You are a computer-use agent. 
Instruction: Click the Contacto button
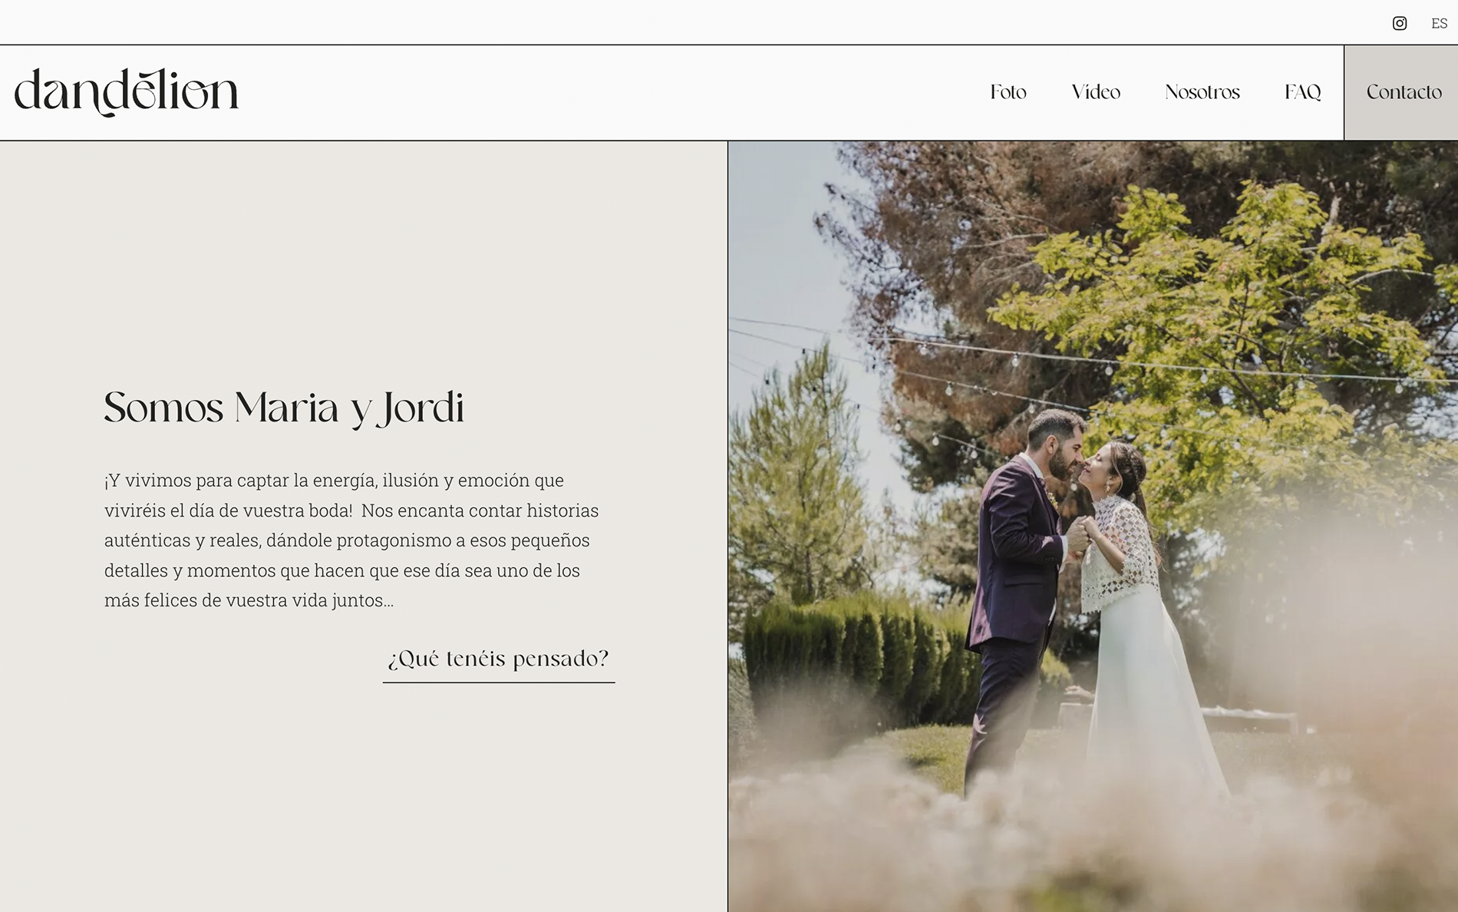coord(1401,92)
